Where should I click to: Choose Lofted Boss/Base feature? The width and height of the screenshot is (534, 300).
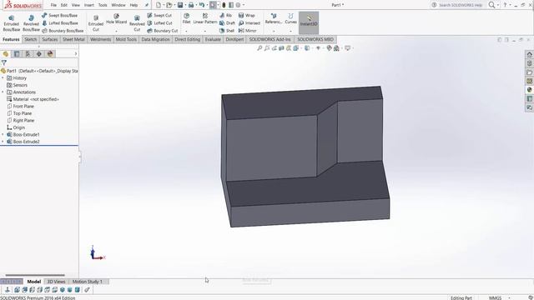(60, 23)
